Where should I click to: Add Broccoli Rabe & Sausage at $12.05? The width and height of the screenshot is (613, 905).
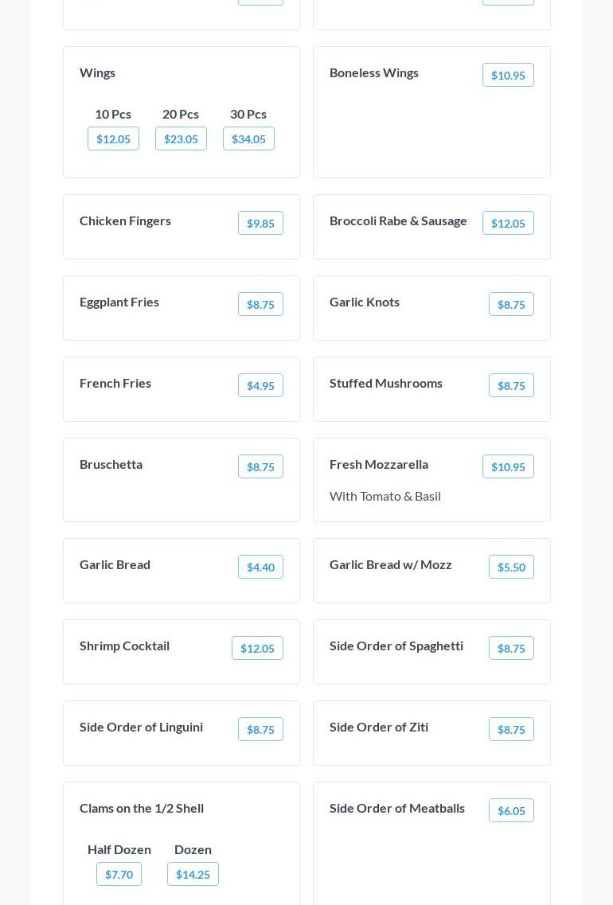pos(508,223)
